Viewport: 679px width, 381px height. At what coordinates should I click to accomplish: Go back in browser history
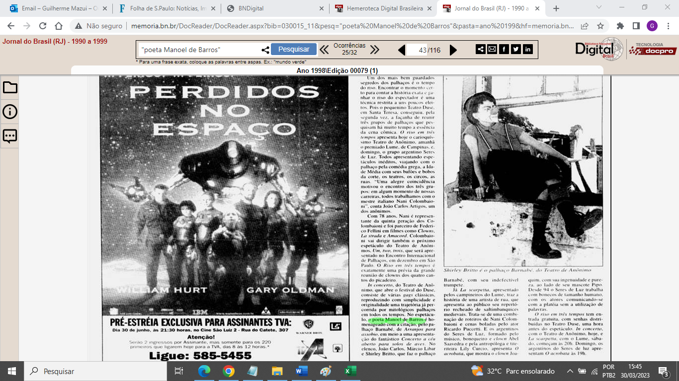(x=11, y=26)
